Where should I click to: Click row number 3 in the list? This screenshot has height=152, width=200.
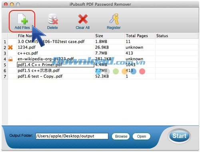pos(5,53)
